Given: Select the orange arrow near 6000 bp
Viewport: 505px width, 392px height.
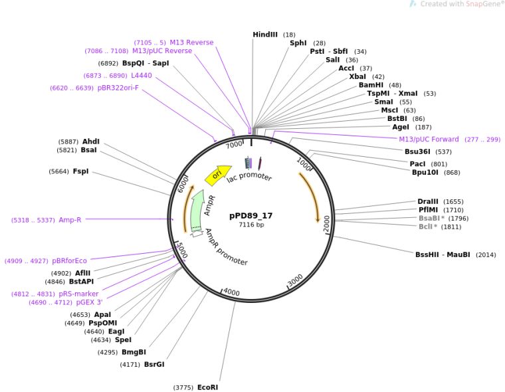Looking at the screenshot, I should point(187,207).
